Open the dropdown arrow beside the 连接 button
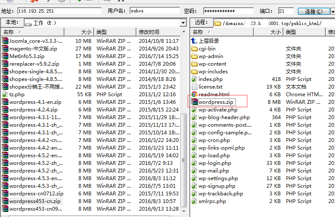 click(333, 11)
